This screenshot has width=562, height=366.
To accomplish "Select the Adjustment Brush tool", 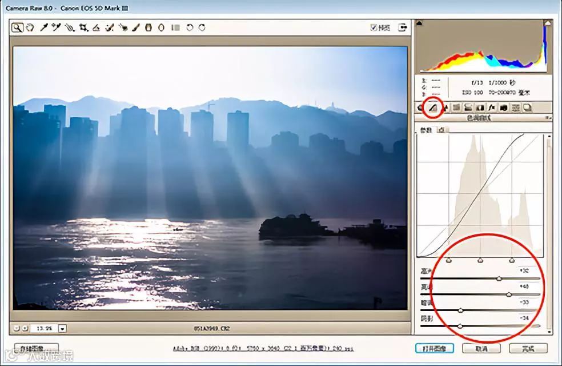I will pos(136,27).
